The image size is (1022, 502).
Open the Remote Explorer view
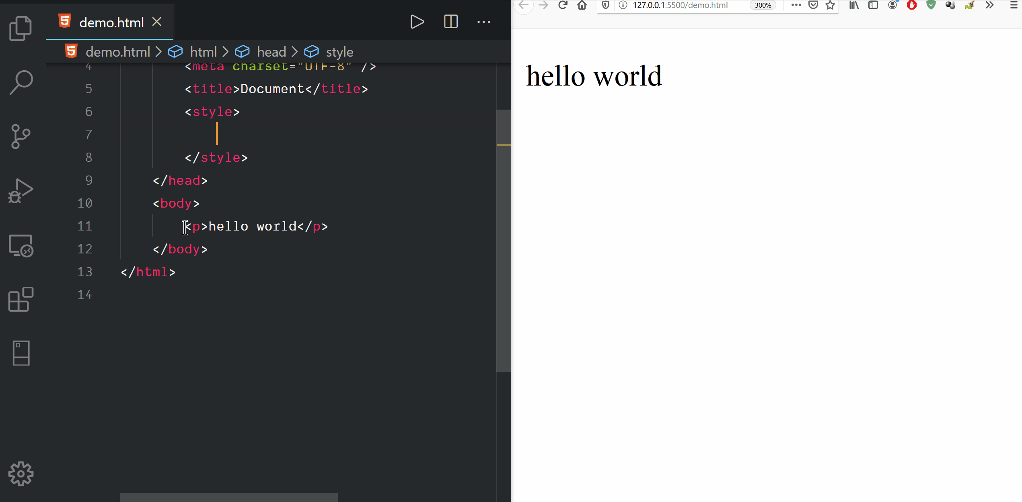pos(21,245)
